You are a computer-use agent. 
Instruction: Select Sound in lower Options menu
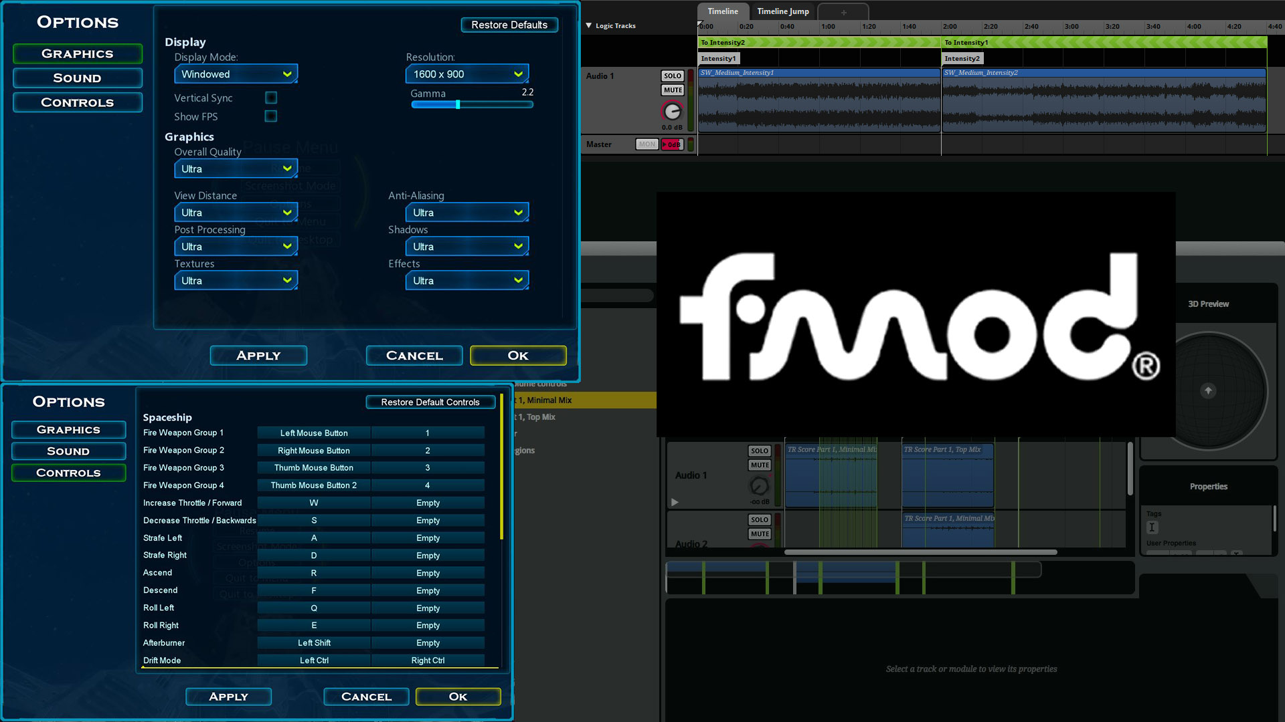(x=68, y=451)
